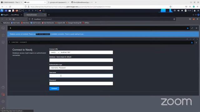The width and height of the screenshot is (200, 112).
Task: Focus the Username input field
Action: (x=81, y=76)
